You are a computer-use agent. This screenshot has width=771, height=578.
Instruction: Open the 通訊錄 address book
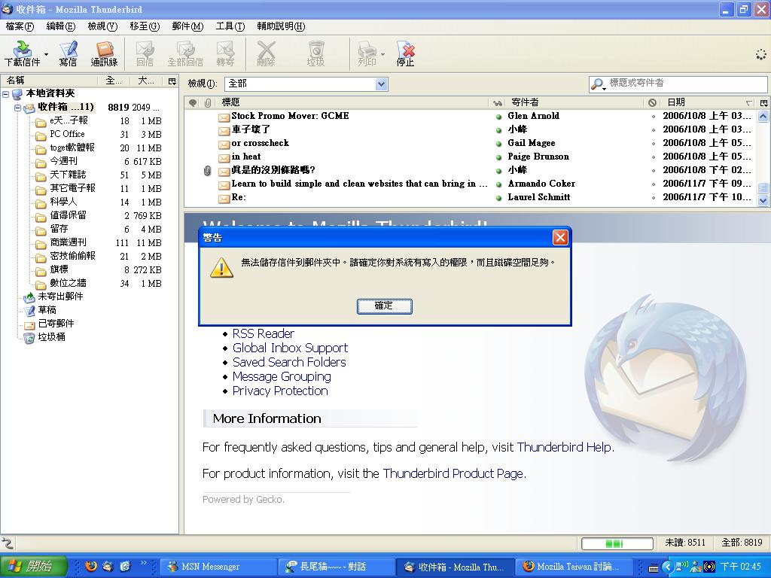coord(104,53)
